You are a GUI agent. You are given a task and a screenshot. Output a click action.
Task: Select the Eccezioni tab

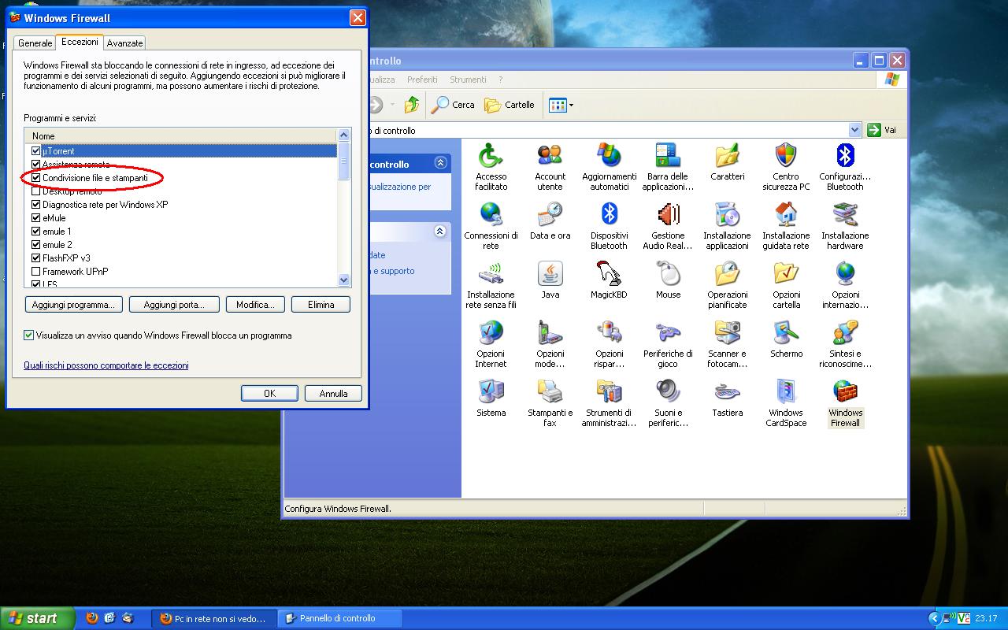[x=80, y=42]
